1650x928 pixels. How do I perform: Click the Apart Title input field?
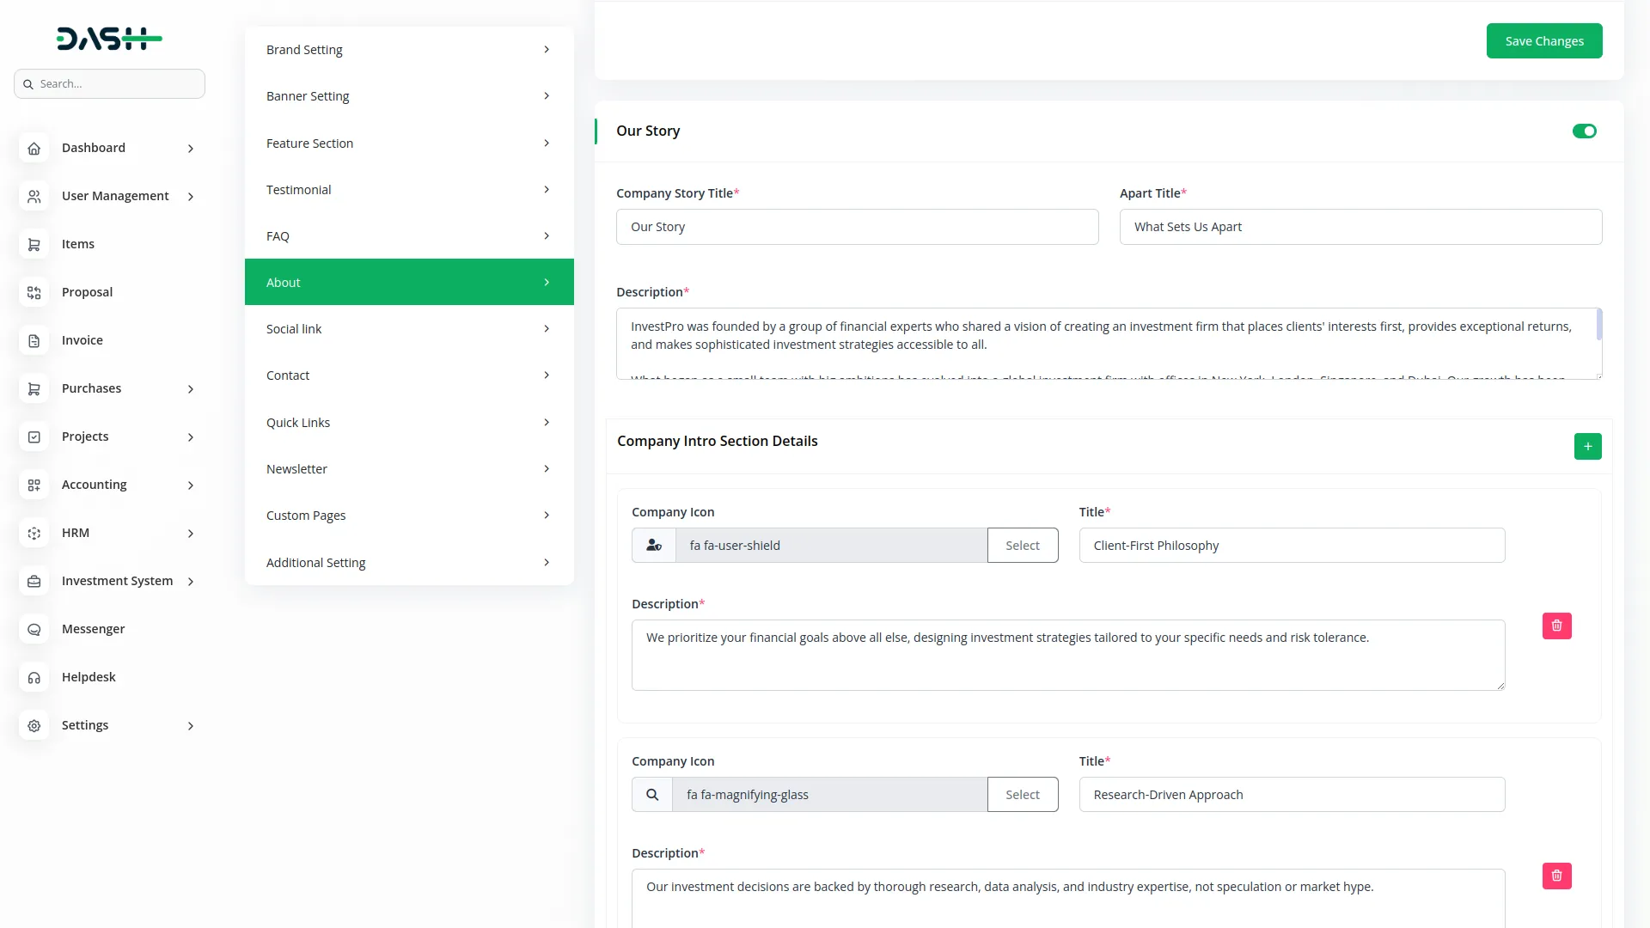point(1360,227)
